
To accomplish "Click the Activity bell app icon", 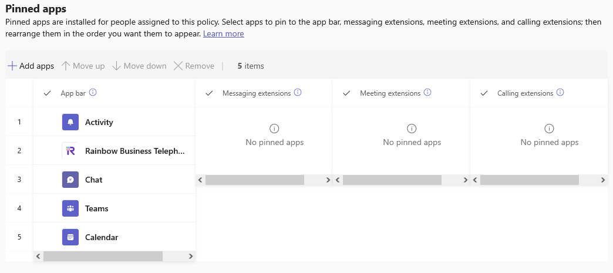I will click(70, 122).
